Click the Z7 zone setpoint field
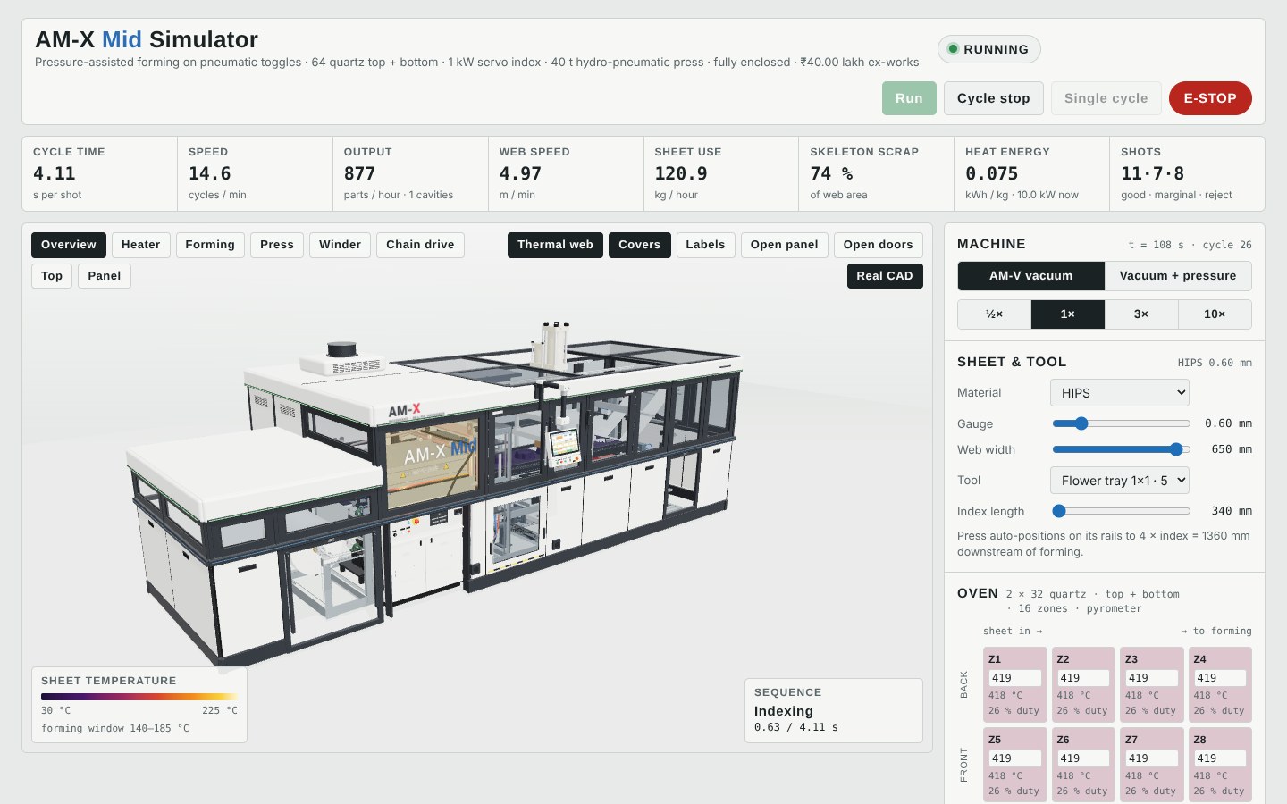This screenshot has width=1287, height=804. click(x=1152, y=758)
